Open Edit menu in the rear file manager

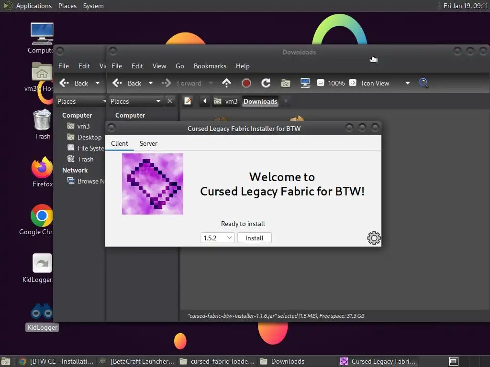tap(84, 66)
